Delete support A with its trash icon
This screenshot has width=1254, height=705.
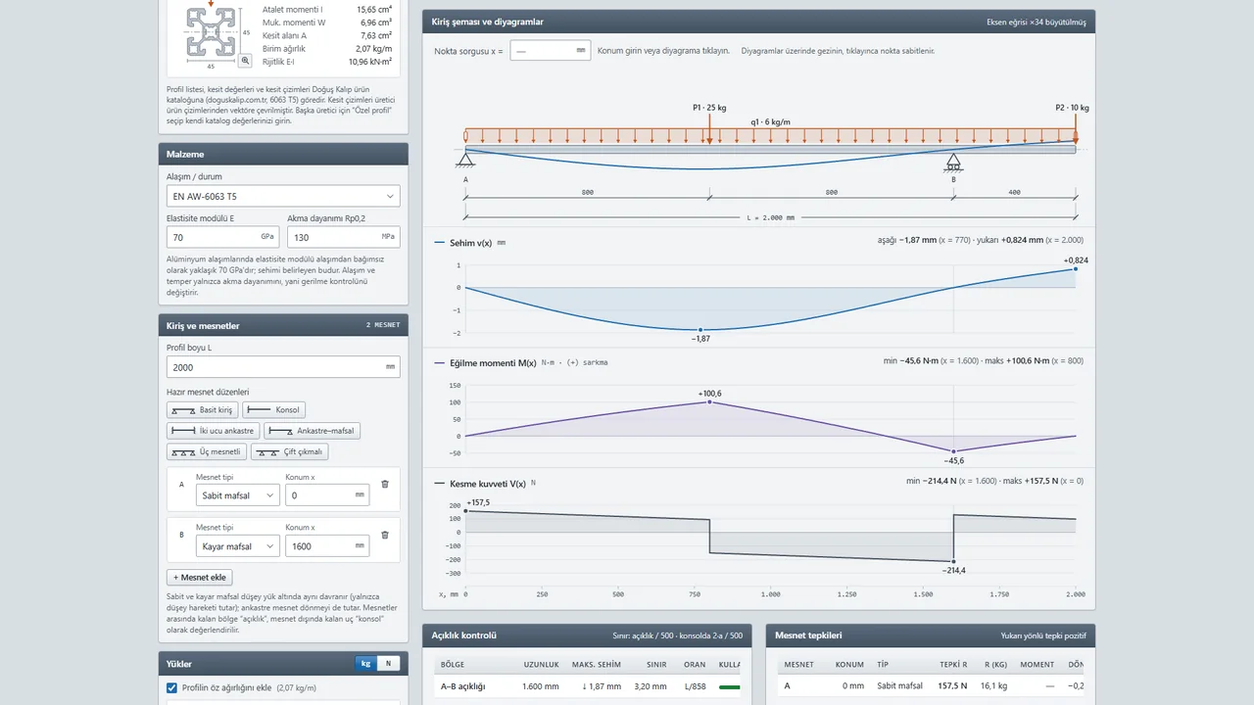(x=385, y=484)
